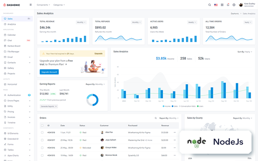The height and width of the screenshot is (161, 258).
Task: Open Sales Analytics Sort By Yearly dropdown
Action: 245,52
